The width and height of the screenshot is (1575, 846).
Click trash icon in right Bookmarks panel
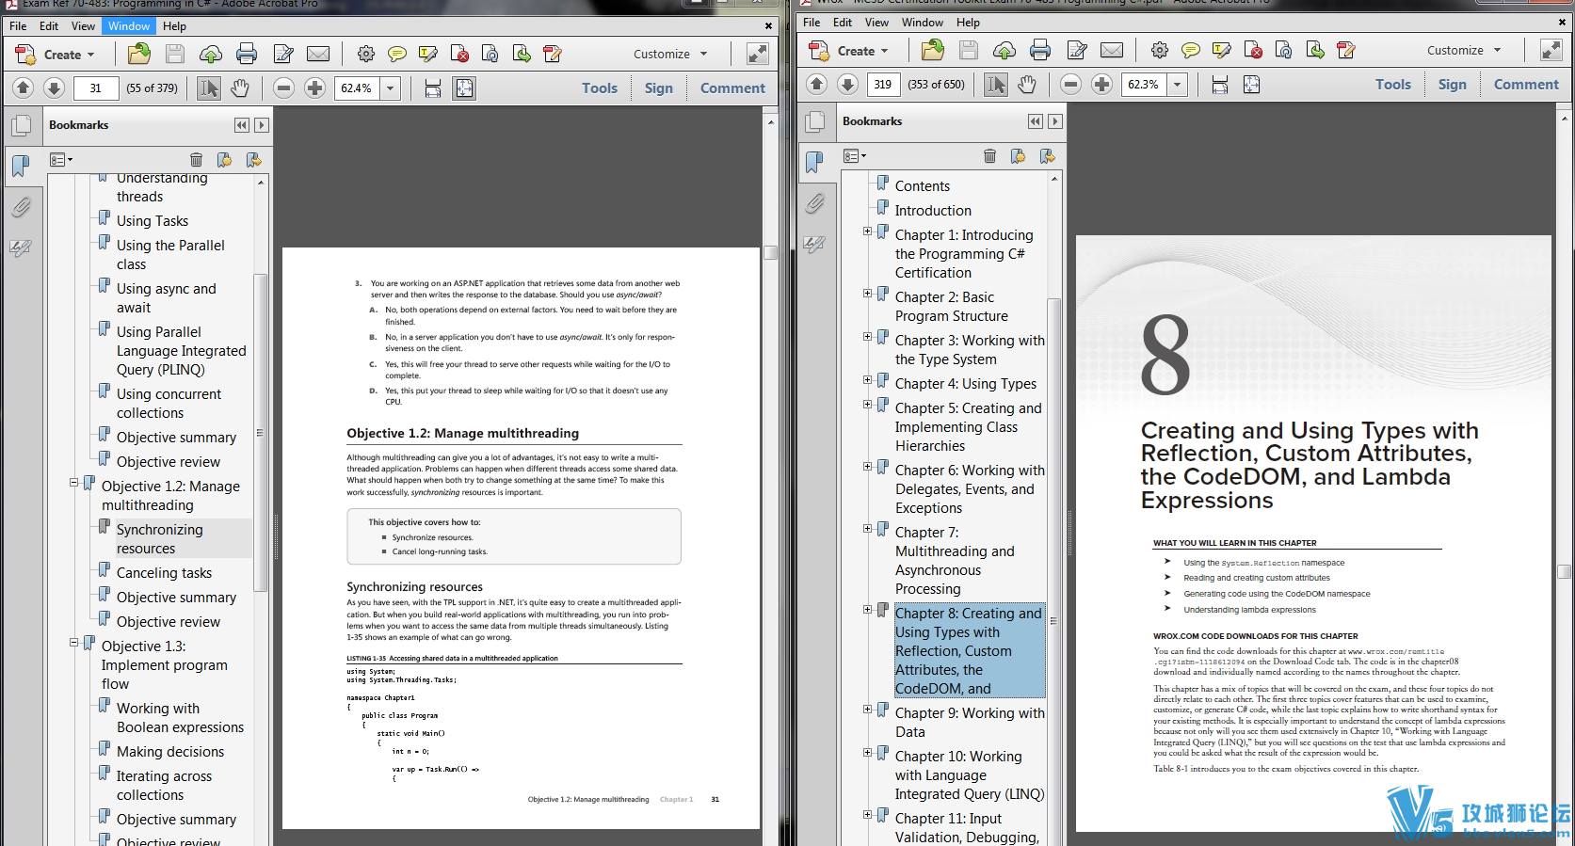[x=989, y=156]
